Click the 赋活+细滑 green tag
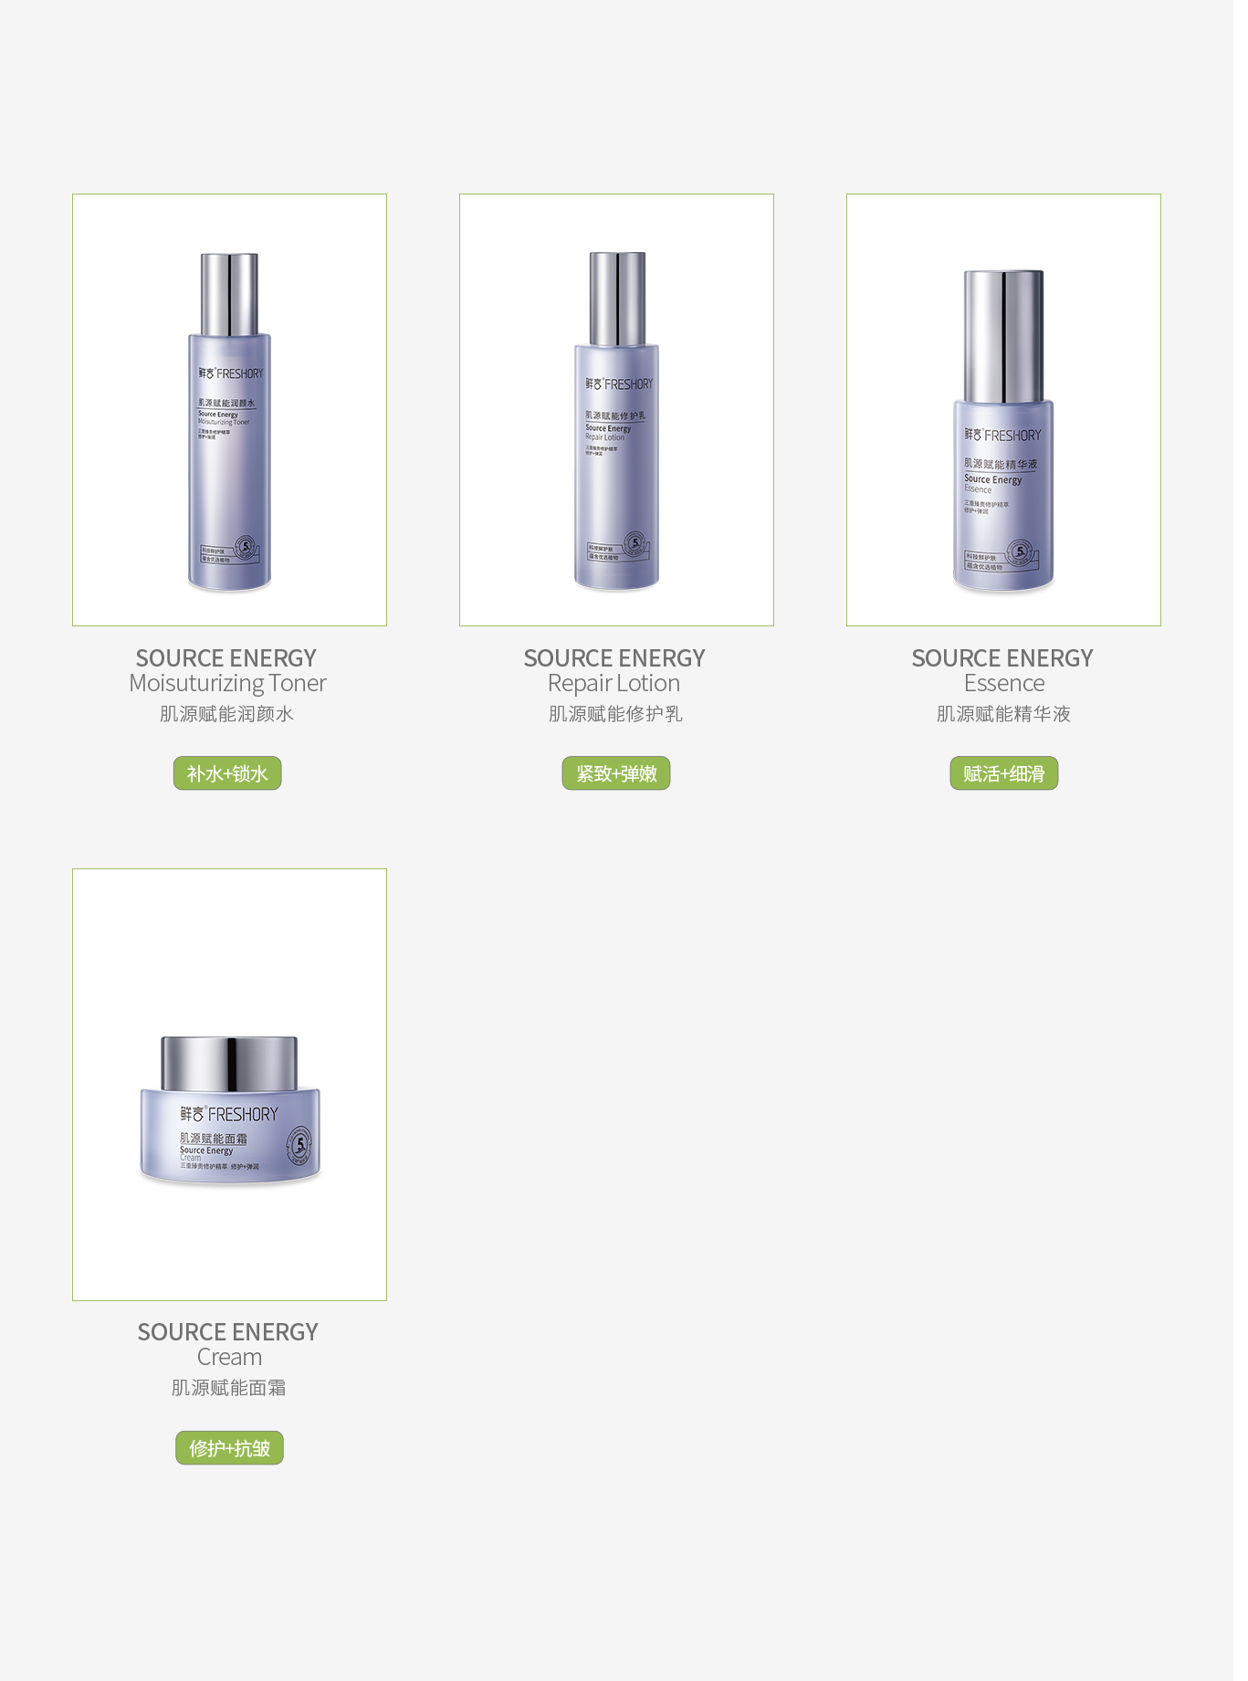The image size is (1248, 1681). click(x=1003, y=773)
